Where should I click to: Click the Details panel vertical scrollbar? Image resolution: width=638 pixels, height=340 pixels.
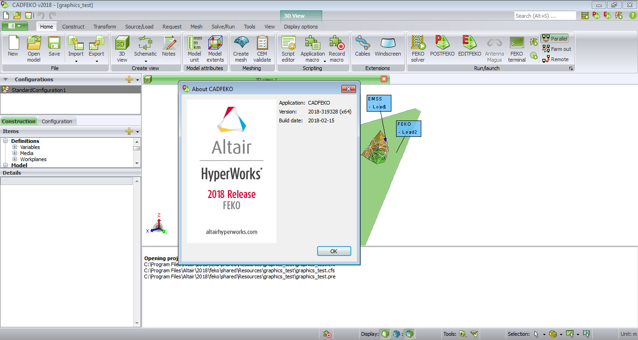click(137, 251)
